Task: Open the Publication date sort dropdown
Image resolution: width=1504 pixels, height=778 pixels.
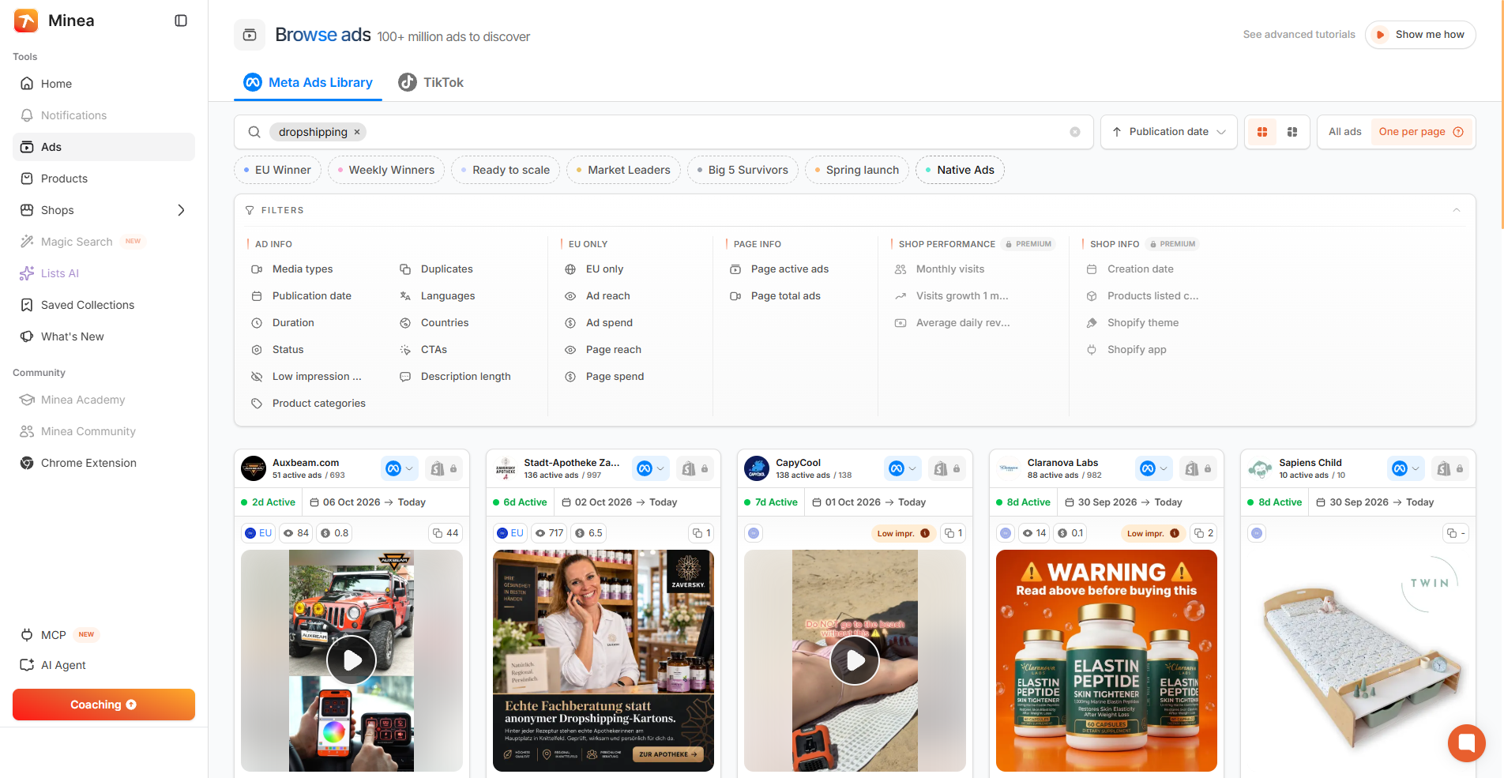Action: point(1167,132)
